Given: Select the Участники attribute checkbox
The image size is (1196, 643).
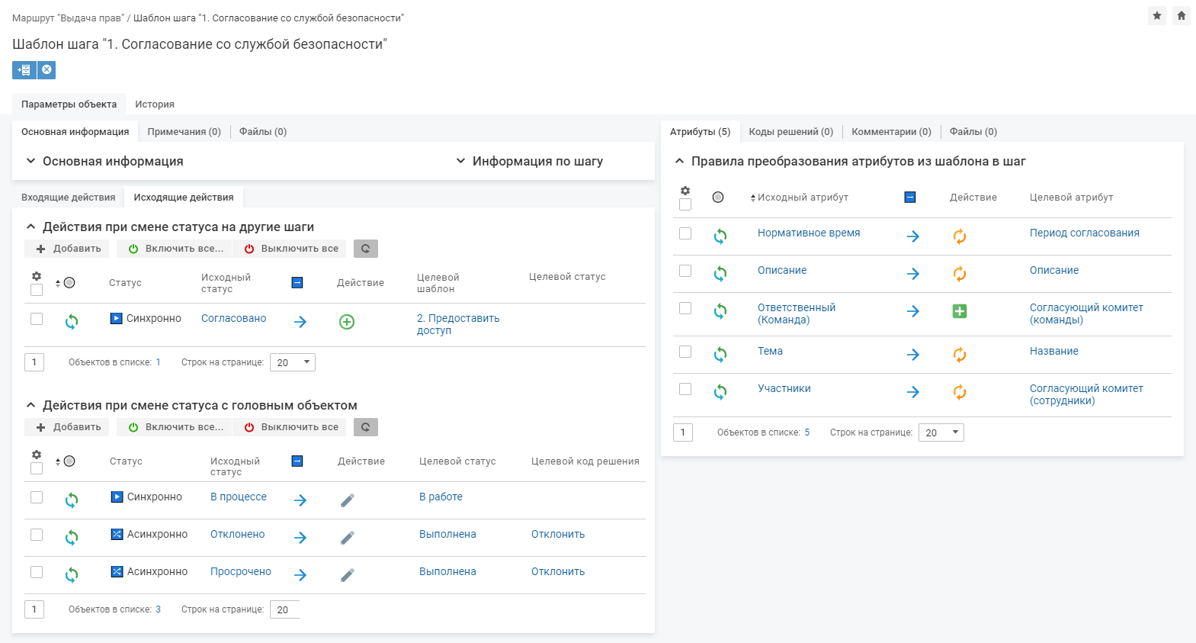Looking at the screenshot, I should coord(685,389).
